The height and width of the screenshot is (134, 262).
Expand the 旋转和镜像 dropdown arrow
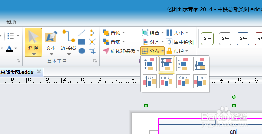138,51
